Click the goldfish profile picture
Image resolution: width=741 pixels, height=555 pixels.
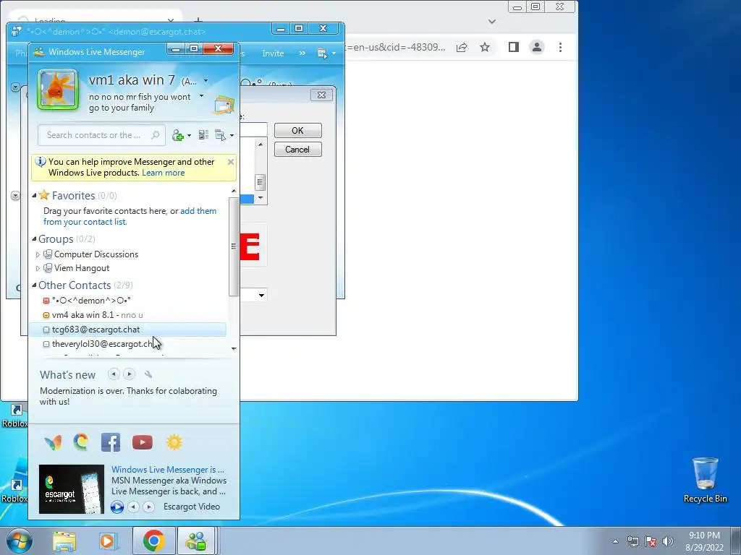[58, 90]
